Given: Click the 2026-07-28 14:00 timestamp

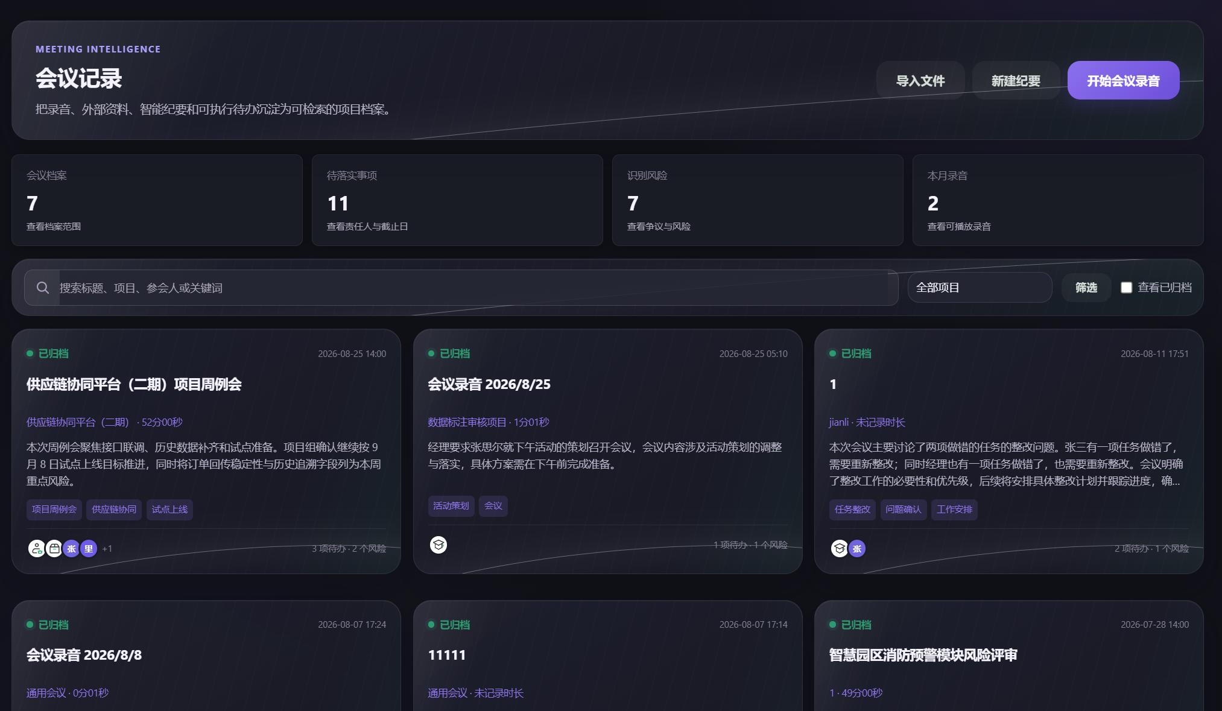Looking at the screenshot, I should click(1154, 624).
